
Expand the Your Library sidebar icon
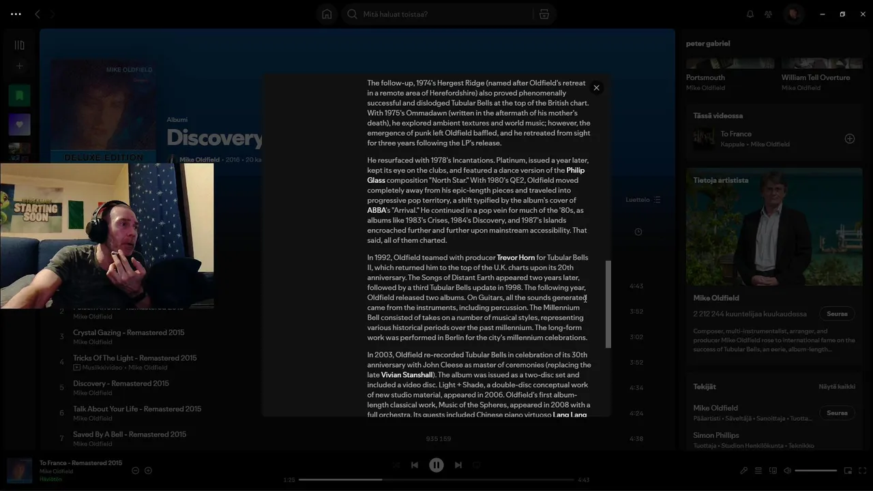[19, 45]
